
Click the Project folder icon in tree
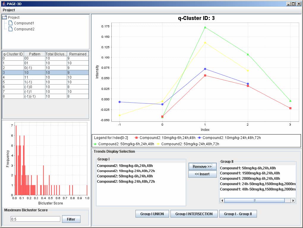click(x=4, y=18)
